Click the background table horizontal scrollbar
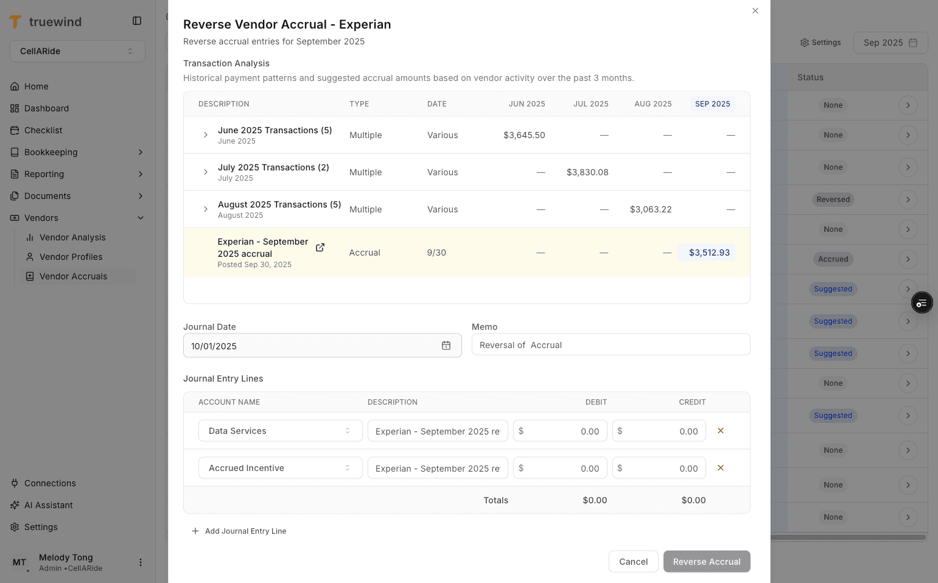Image resolution: width=938 pixels, height=583 pixels. tap(849, 537)
